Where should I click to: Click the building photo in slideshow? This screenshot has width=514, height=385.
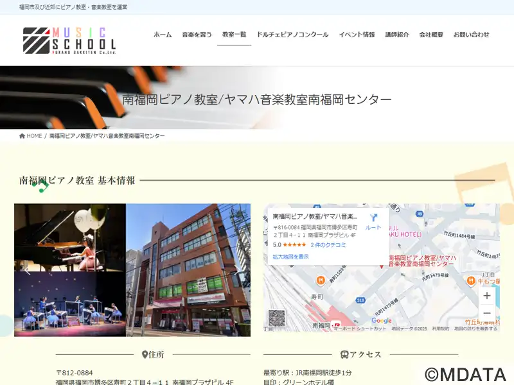pyautogui.click(x=188, y=270)
